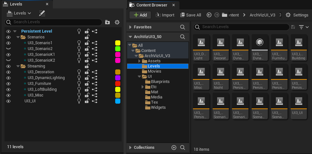Screen dimensions: 312x154
Task: Open blueprint icon for UI3_LoftBuilding
Action: point(95,89)
